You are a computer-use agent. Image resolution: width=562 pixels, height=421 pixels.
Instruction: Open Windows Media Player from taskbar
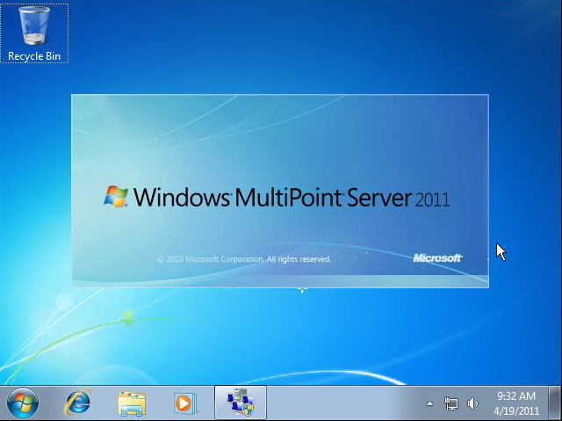pyautogui.click(x=184, y=403)
